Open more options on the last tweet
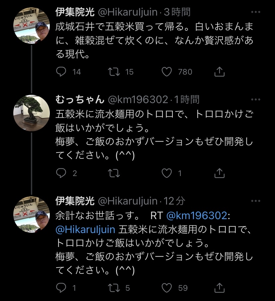The image size is (275, 301). (255, 201)
